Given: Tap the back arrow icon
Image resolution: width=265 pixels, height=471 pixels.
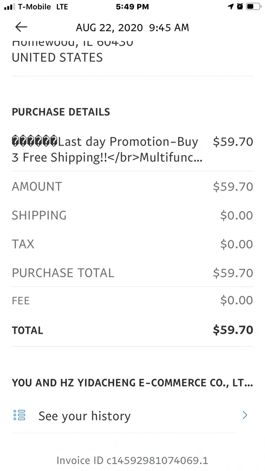Looking at the screenshot, I should click(x=21, y=27).
